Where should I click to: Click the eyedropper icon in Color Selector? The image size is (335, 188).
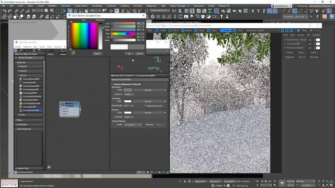click(73, 52)
